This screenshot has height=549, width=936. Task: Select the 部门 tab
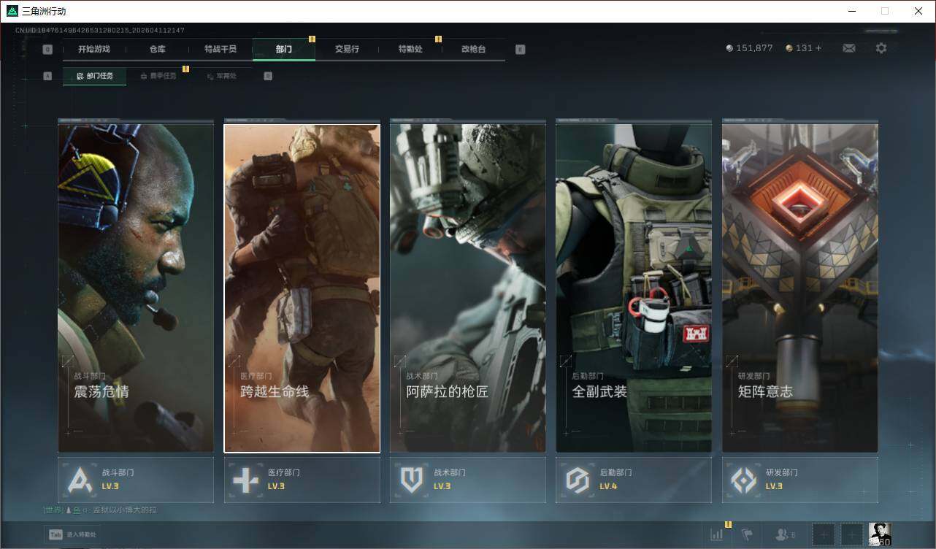tap(284, 49)
